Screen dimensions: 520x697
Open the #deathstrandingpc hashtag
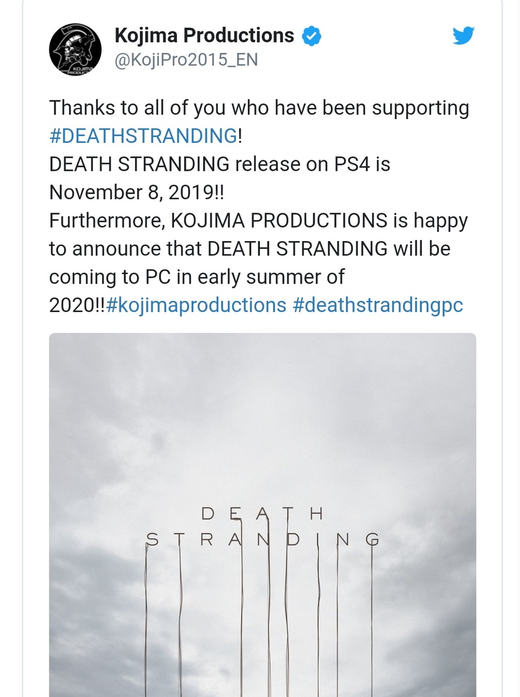click(x=378, y=305)
